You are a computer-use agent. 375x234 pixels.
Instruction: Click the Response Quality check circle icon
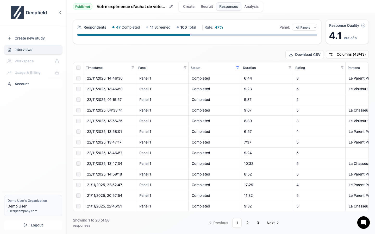point(363,25)
